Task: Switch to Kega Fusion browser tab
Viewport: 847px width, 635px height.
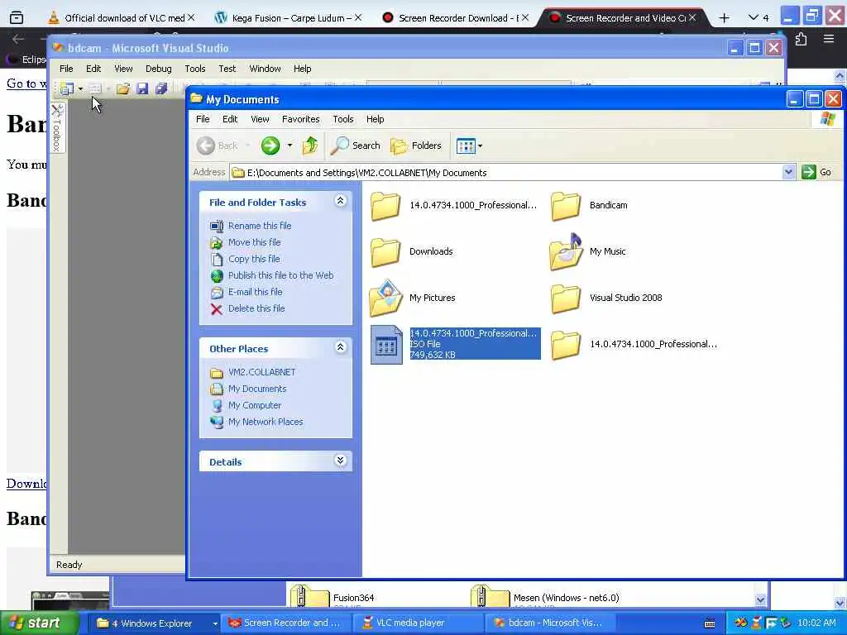Action: (x=288, y=18)
